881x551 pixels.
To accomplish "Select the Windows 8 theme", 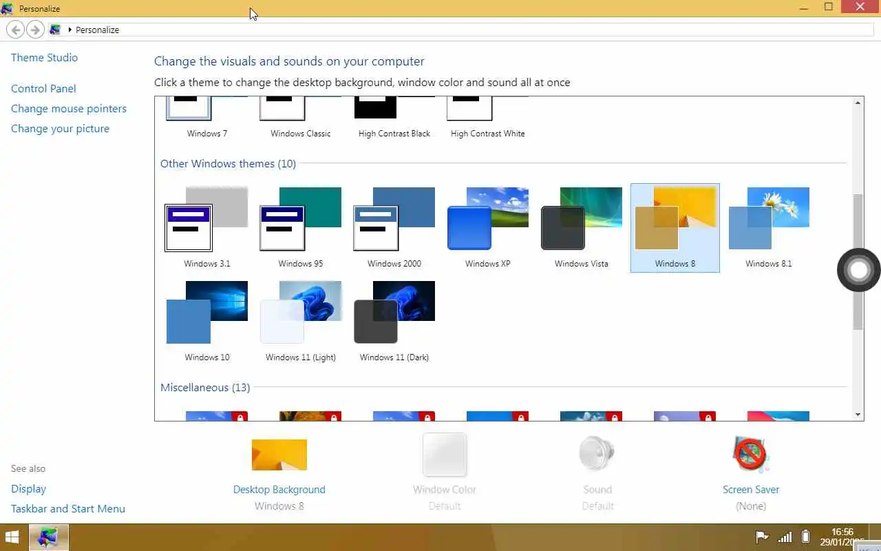I will [675, 228].
